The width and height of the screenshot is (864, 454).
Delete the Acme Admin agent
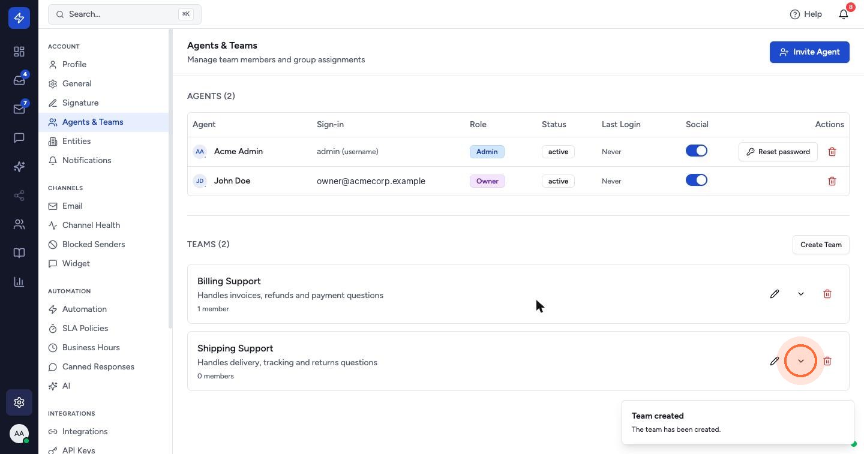tap(832, 152)
